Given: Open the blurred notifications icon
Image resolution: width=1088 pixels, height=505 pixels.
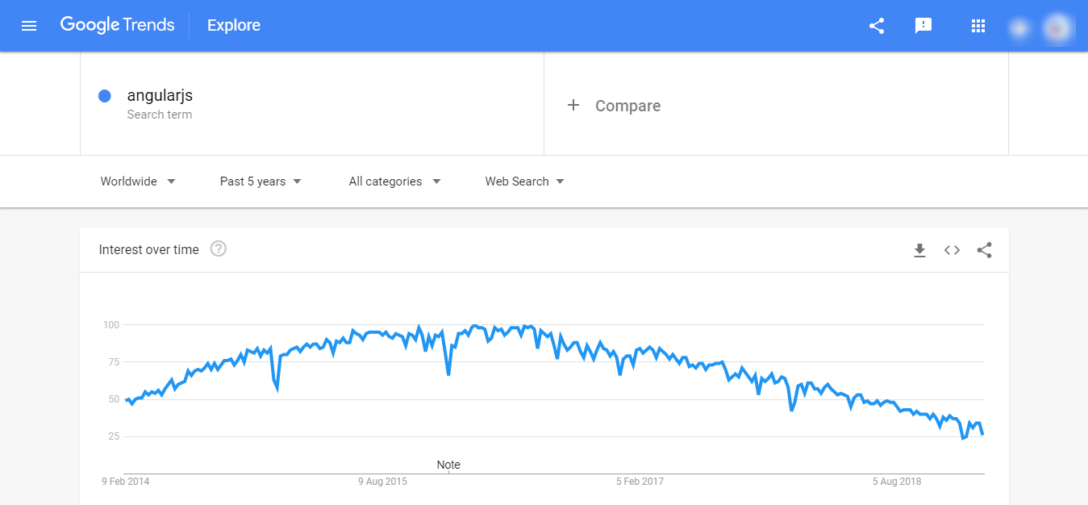Looking at the screenshot, I should [x=1019, y=28].
